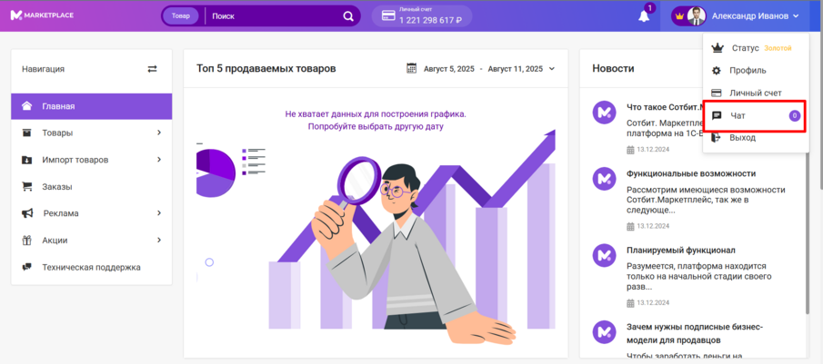The image size is (823, 364).
Task: Expand the Товары submenu chevron
Action: pos(159,133)
